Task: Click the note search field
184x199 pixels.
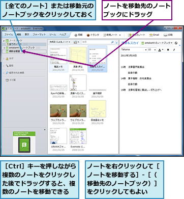Action: point(96,42)
